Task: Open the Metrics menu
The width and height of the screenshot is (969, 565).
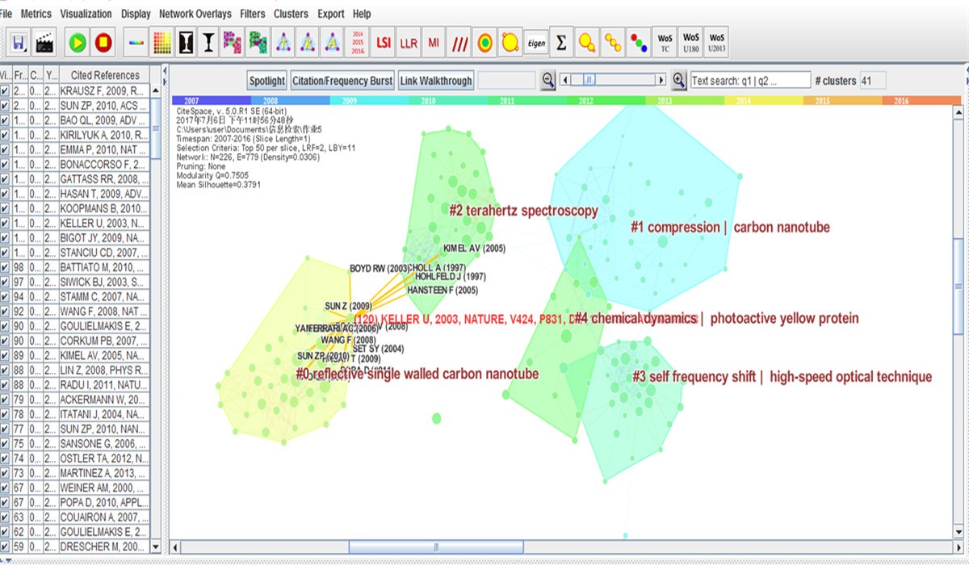Action: [x=36, y=14]
